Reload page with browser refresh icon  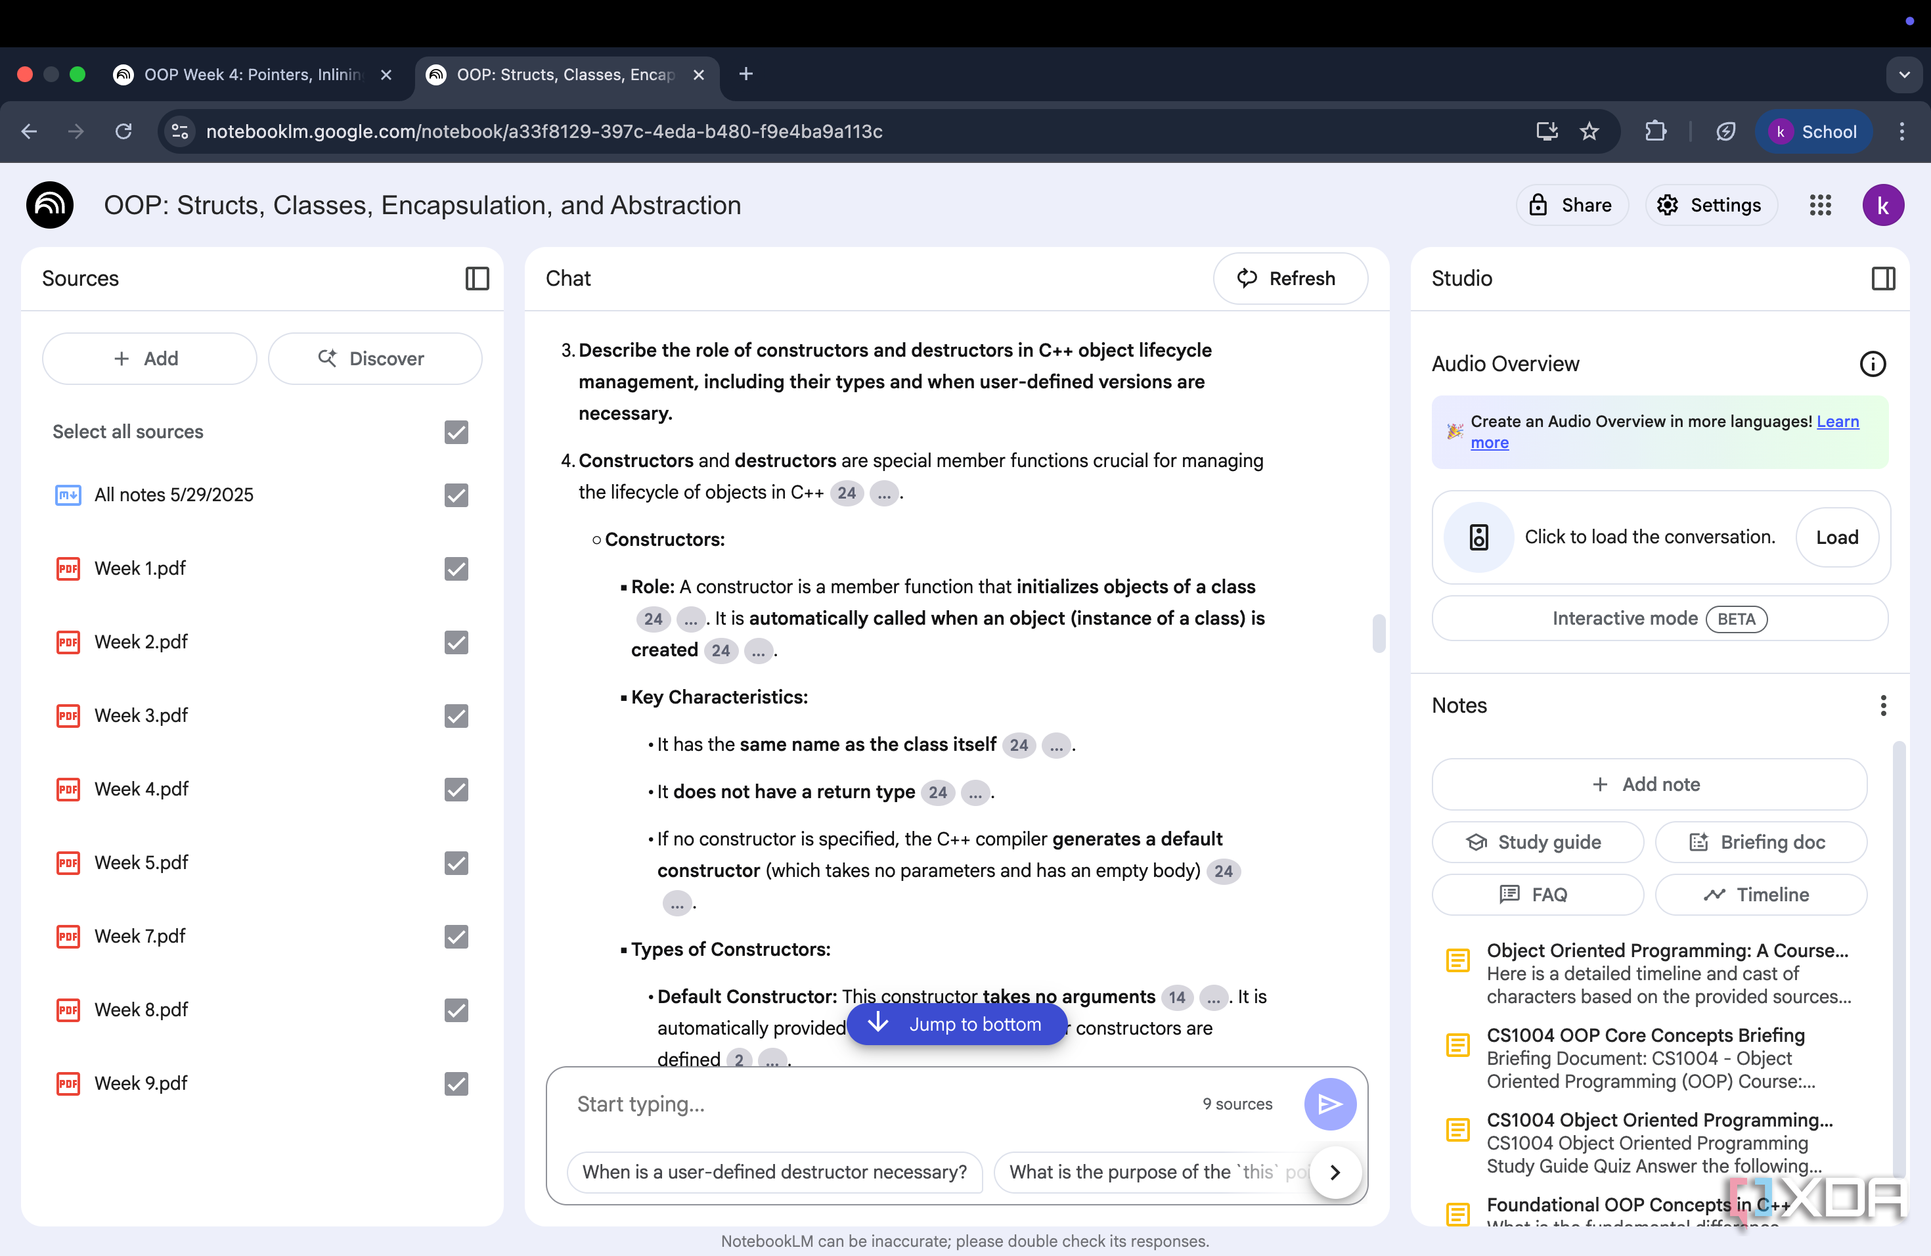click(123, 131)
